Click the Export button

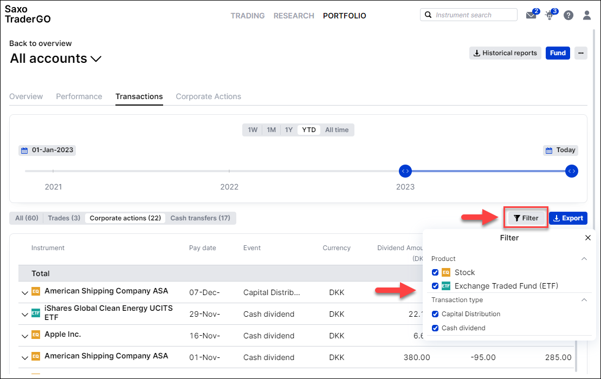tap(568, 218)
